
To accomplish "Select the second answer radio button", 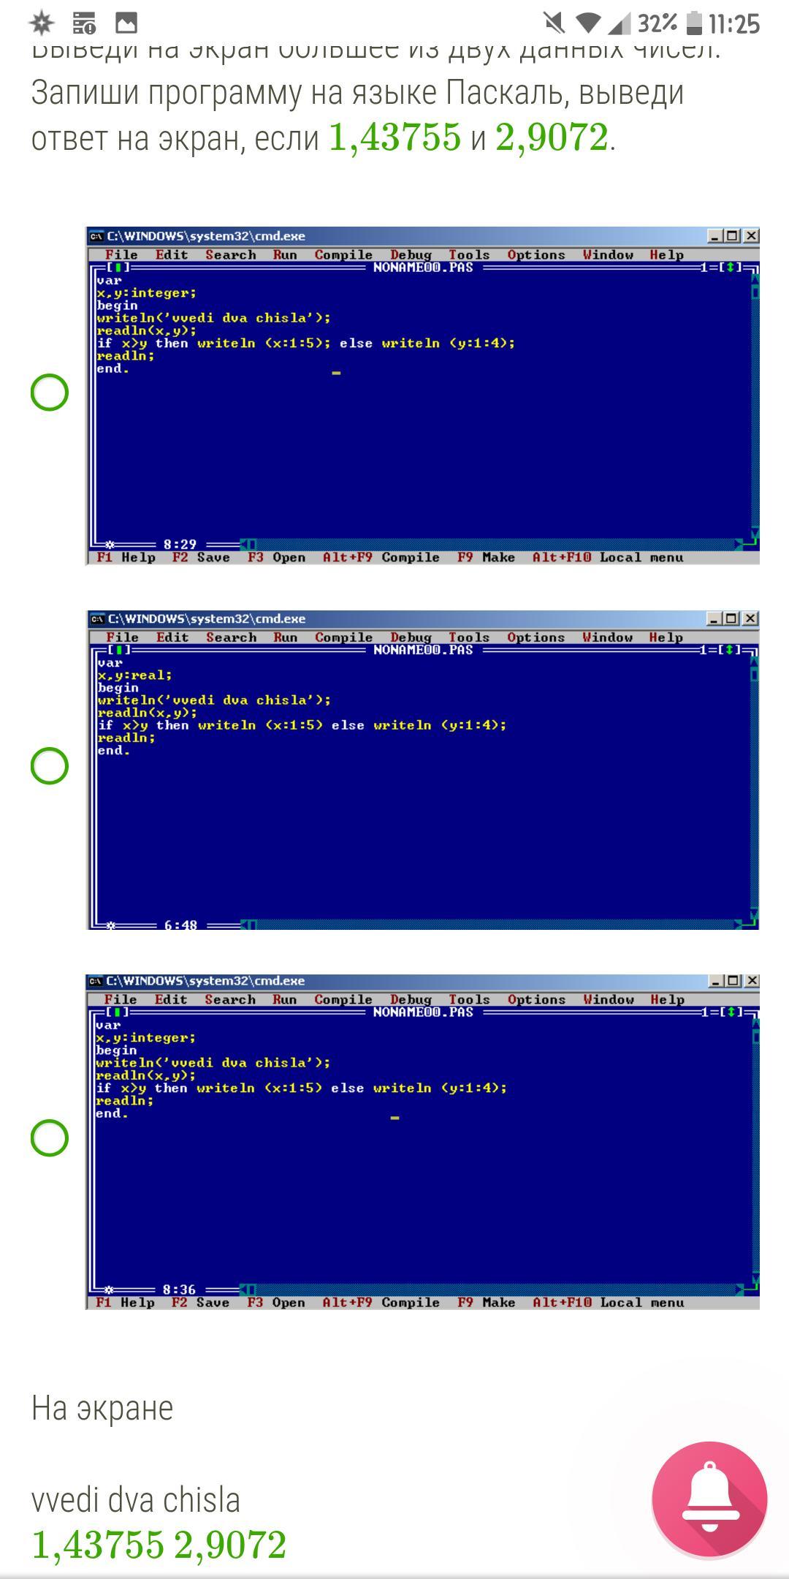I will tap(50, 766).
